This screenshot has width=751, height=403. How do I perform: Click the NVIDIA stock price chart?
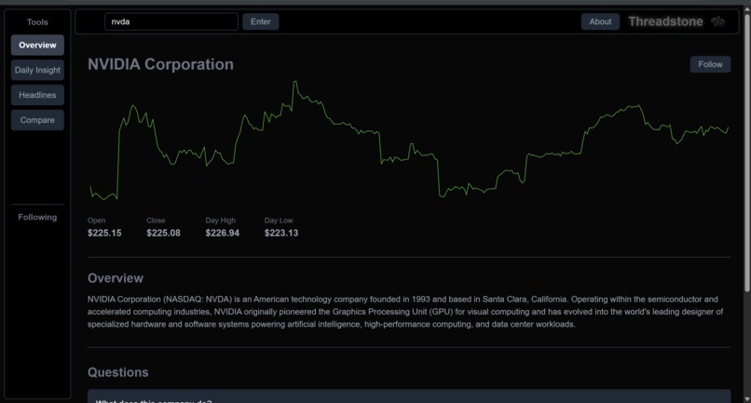click(x=409, y=140)
